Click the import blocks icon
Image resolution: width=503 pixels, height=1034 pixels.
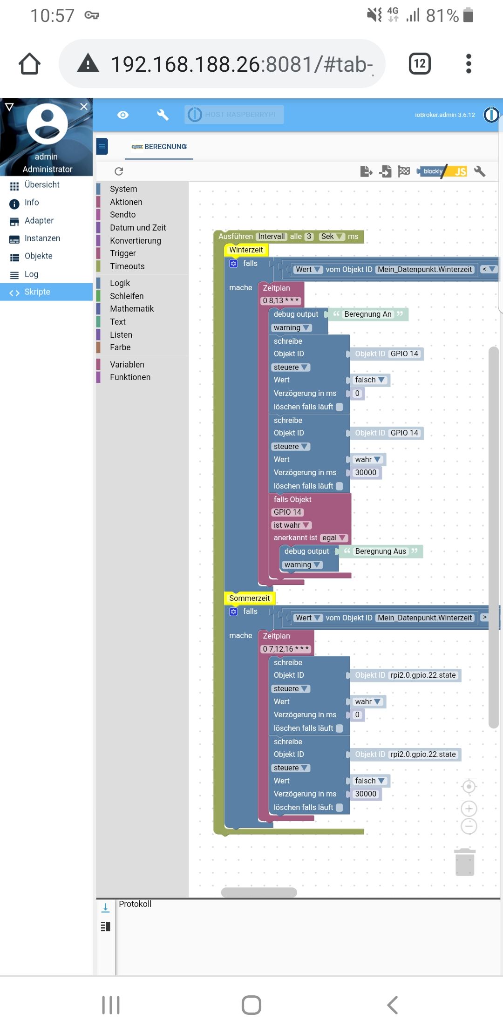point(385,171)
